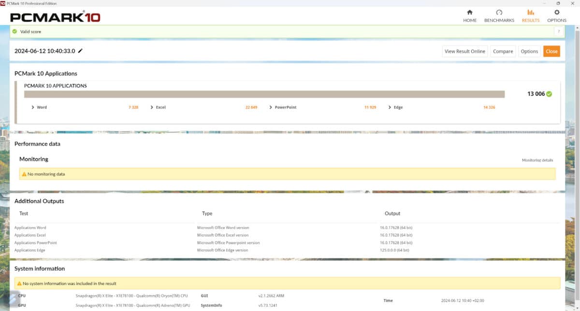Click the green check beside 13 006 score
580x311 pixels.
tap(549, 94)
